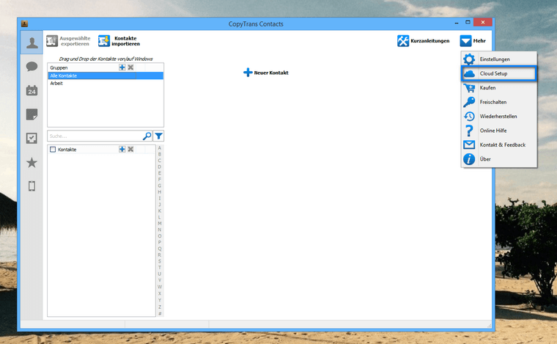The height and width of the screenshot is (344, 557).
Task: Add a new group with plus icon
Action: [x=122, y=67]
